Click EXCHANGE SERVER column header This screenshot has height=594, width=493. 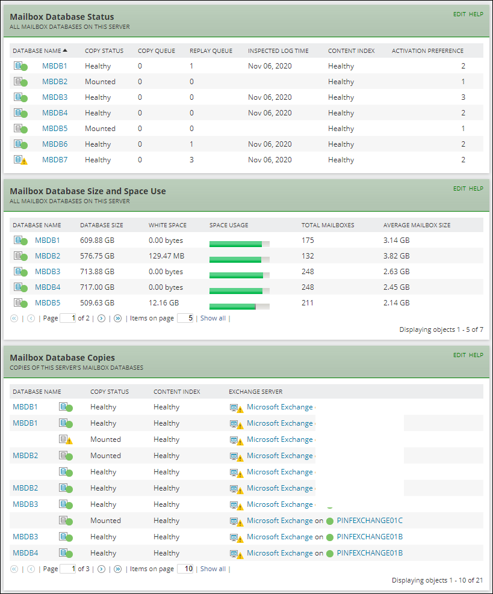[256, 392]
